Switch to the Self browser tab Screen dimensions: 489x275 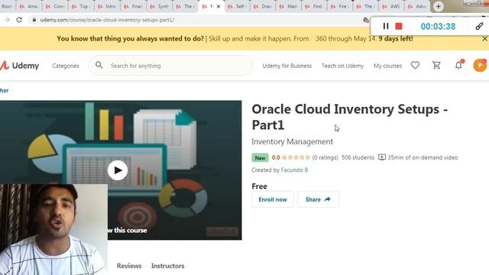coord(236,6)
